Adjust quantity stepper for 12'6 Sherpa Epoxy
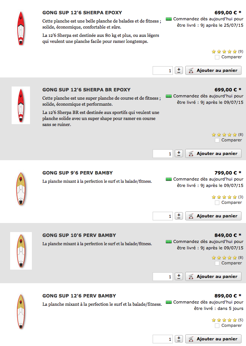This screenshot has width=246, height=346. tap(179, 70)
